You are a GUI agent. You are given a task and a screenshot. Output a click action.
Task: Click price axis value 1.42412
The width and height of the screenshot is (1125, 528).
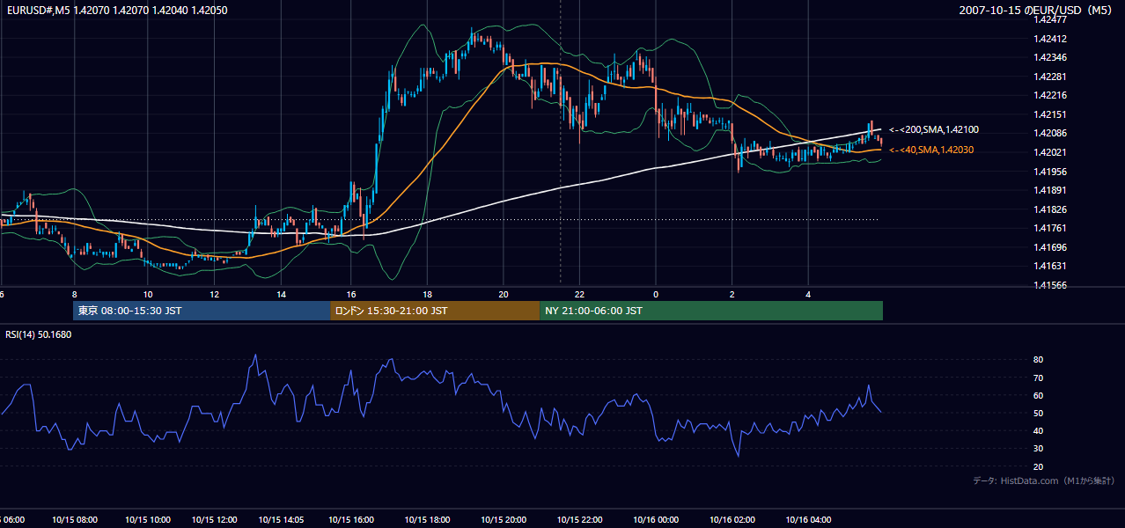[1051, 39]
